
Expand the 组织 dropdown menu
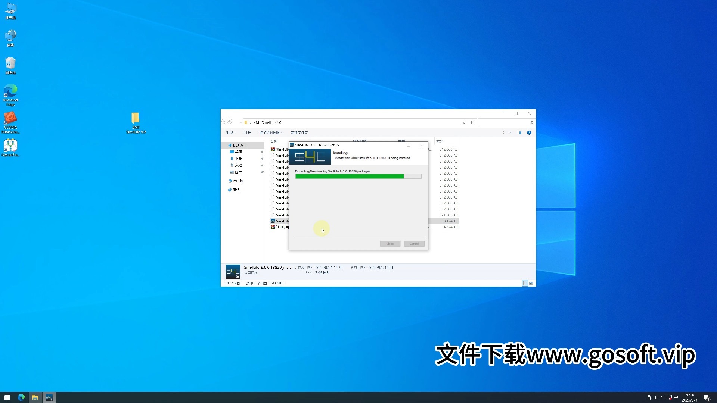click(230, 132)
